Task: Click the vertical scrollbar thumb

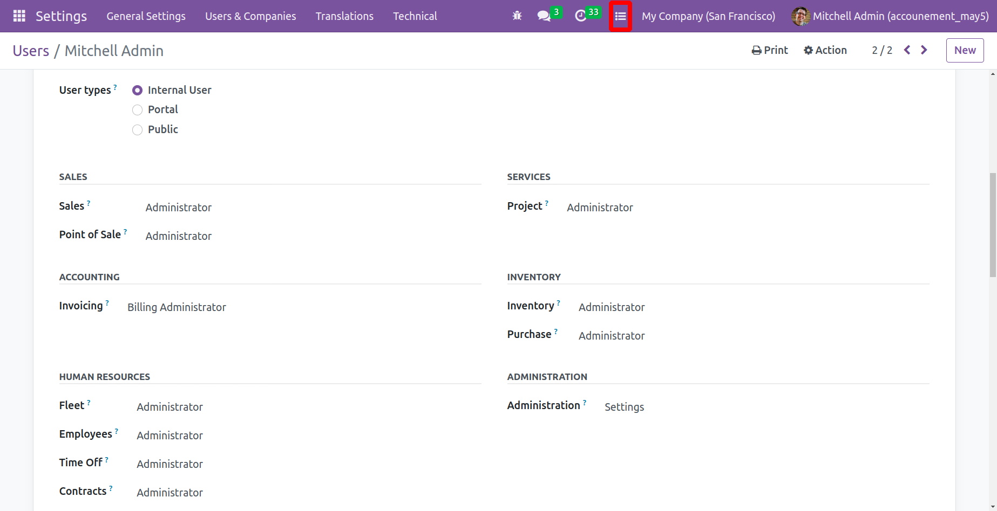Action: coord(992,225)
